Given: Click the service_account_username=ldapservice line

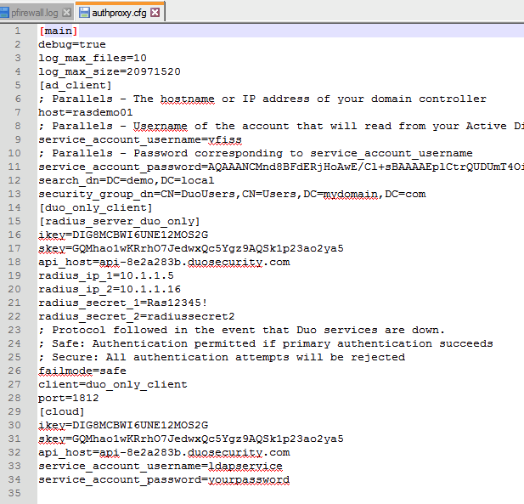Looking at the screenshot, I should click(x=161, y=466).
